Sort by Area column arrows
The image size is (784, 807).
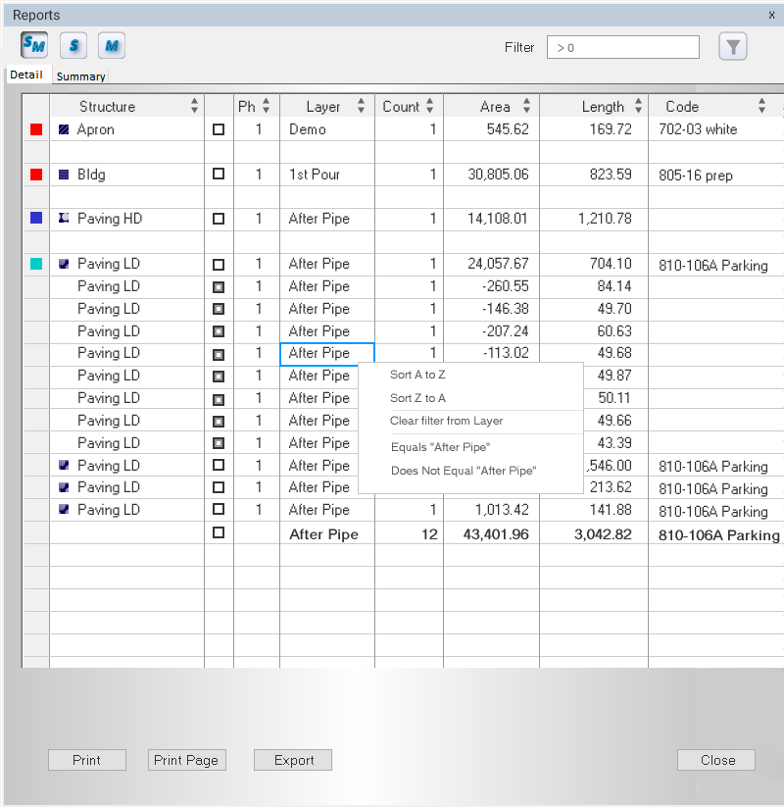[x=527, y=106]
